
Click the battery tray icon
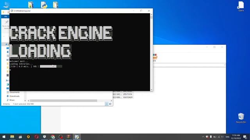(215, 137)
